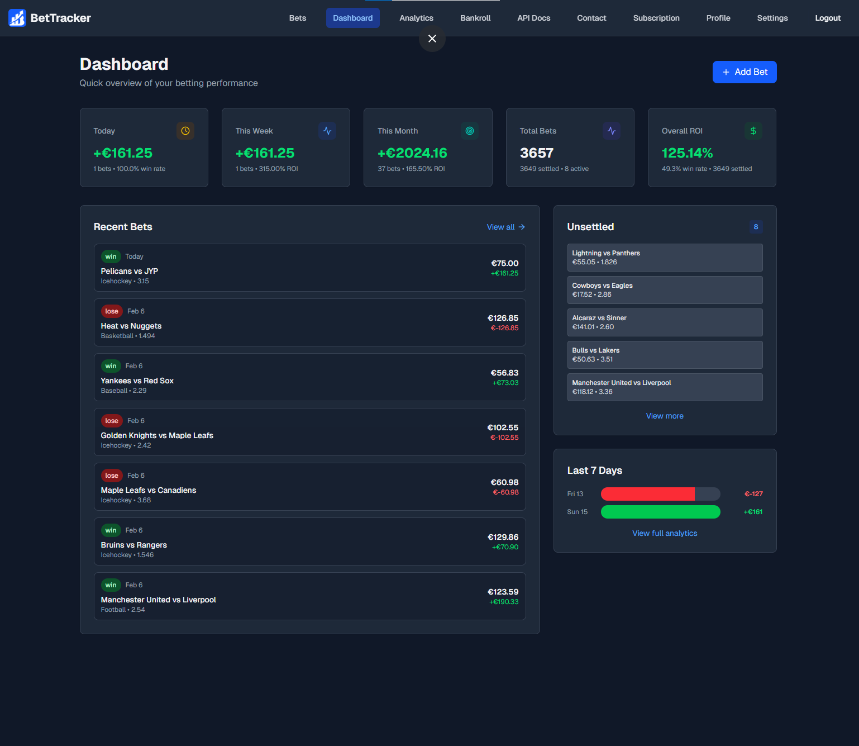Viewport: 859px width, 746px height.
Task: Select the Alcaraz vs Sinner unsettled bet
Action: click(665, 322)
